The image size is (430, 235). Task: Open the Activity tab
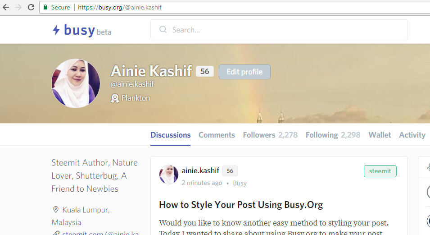(412, 135)
